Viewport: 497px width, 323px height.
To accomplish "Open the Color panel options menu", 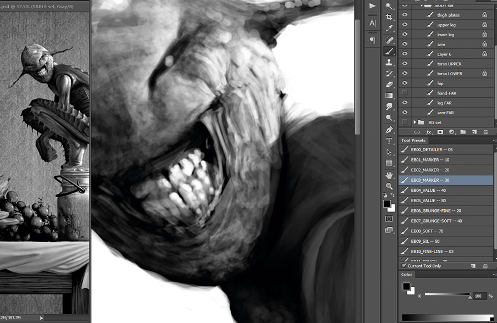I will point(493,275).
